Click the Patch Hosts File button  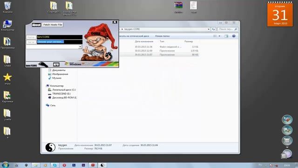[53, 25]
